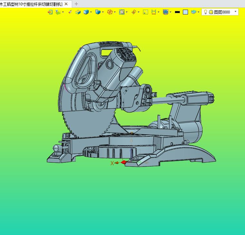Open the monitor display dropdown arrow
The height and width of the screenshot is (235, 245).
[170, 12]
